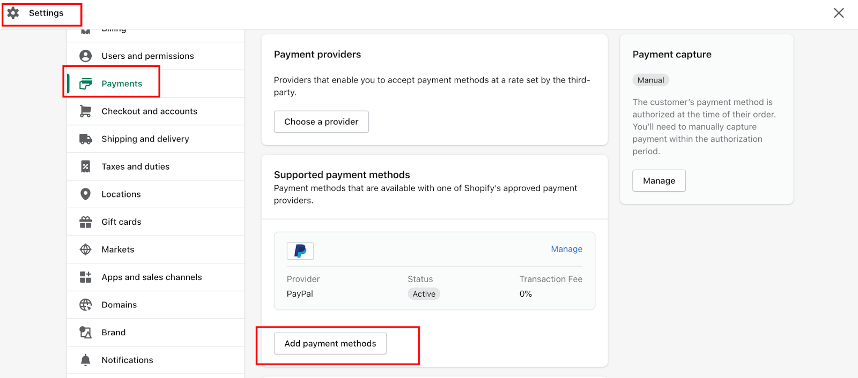858x378 pixels.
Task: Click the Shipping truck icon
Action: tap(85, 139)
